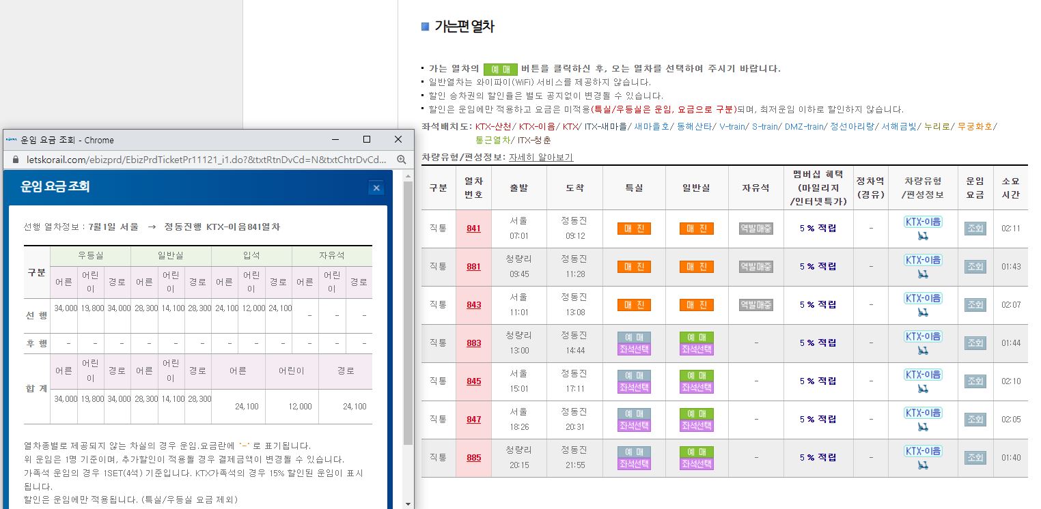Click KTX-이음 badge in train 883 row
1041x509 pixels.
coord(923,336)
